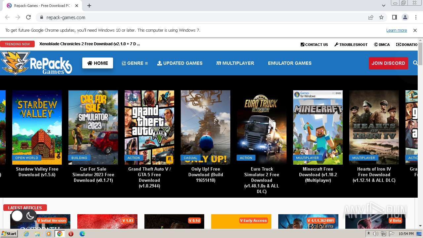Click the Repack Games logo

point(36,63)
